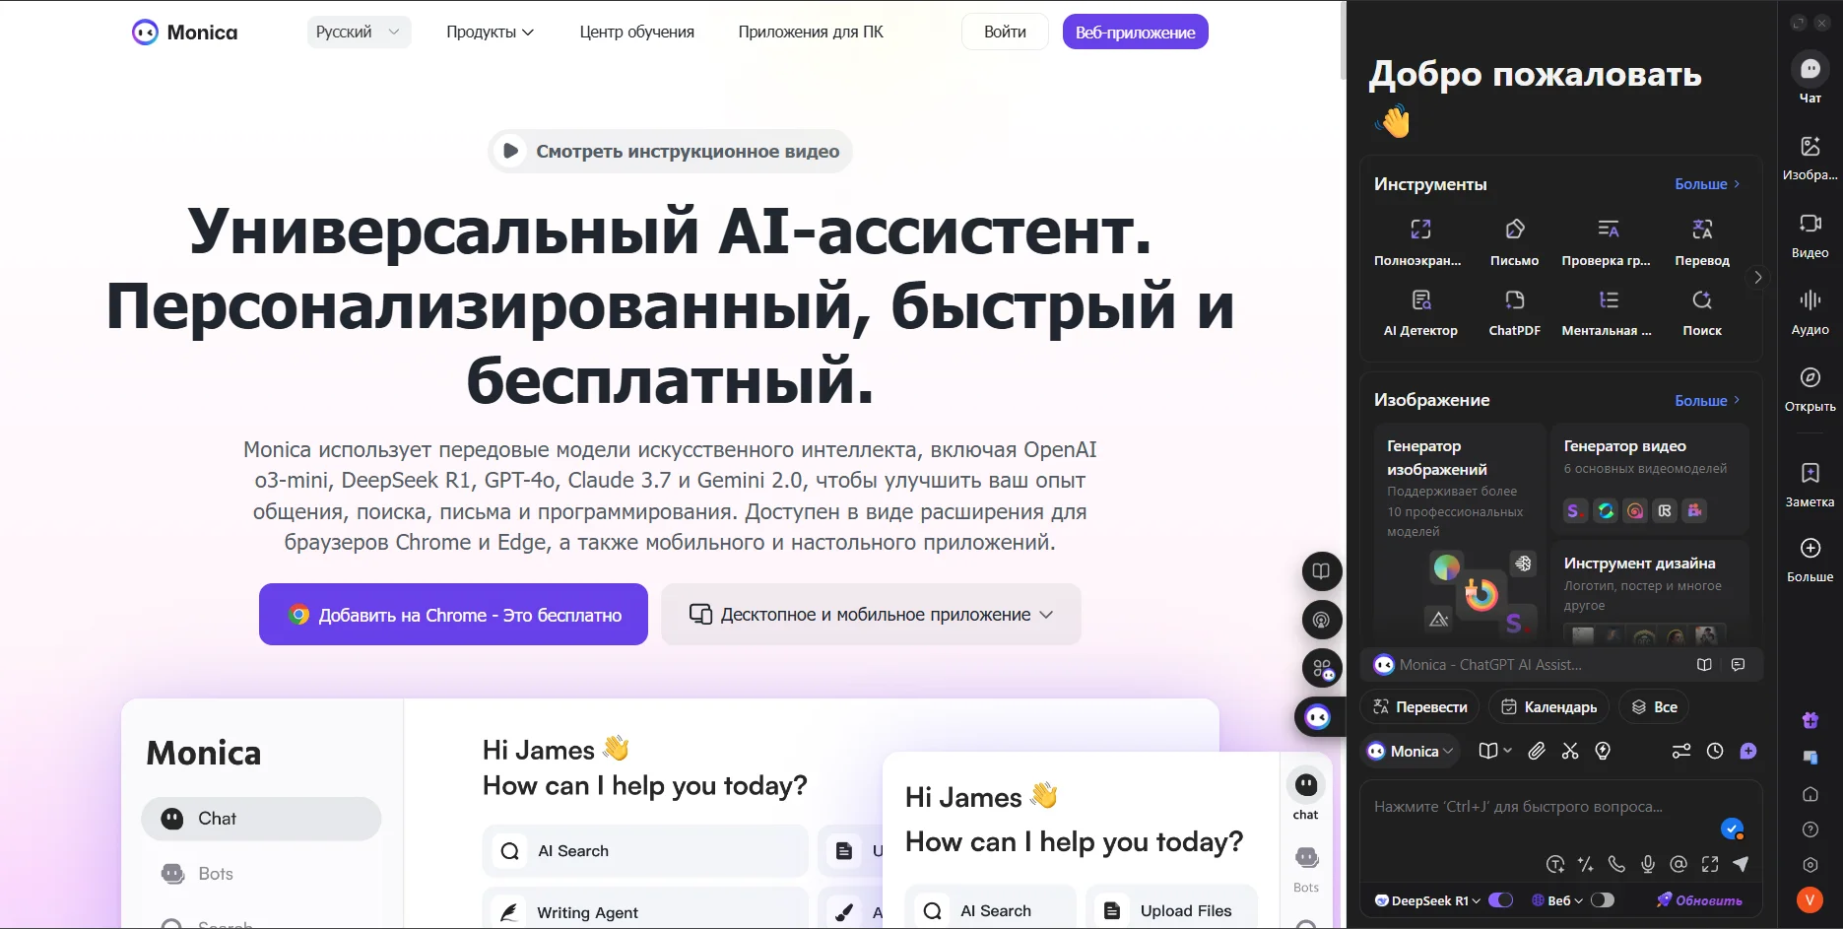The width and height of the screenshot is (1843, 929).
Task: Click the home icon in right sidebar
Action: point(1810,794)
